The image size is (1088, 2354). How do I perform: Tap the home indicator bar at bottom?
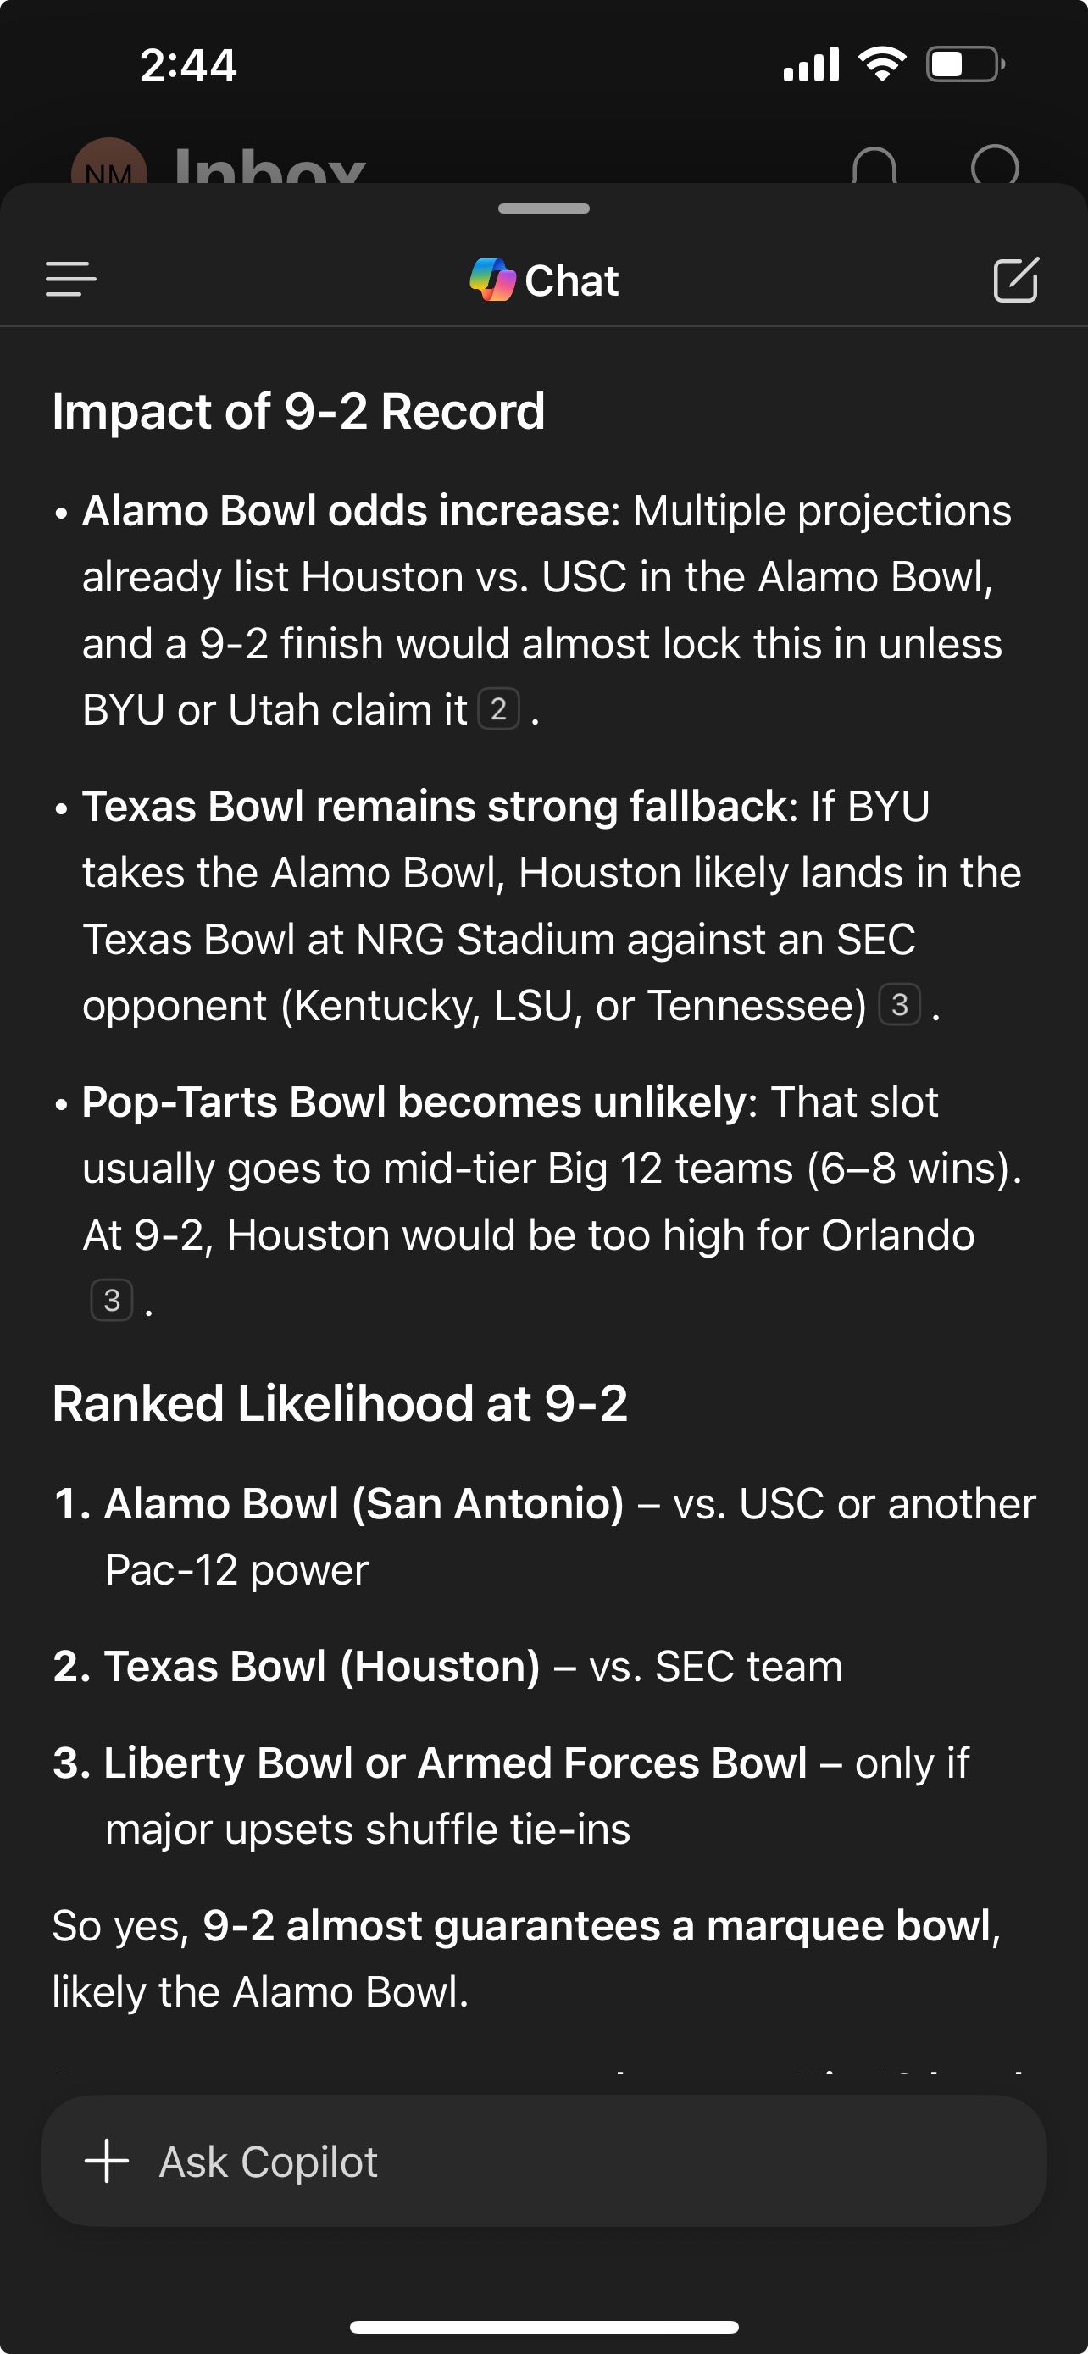tap(543, 2327)
